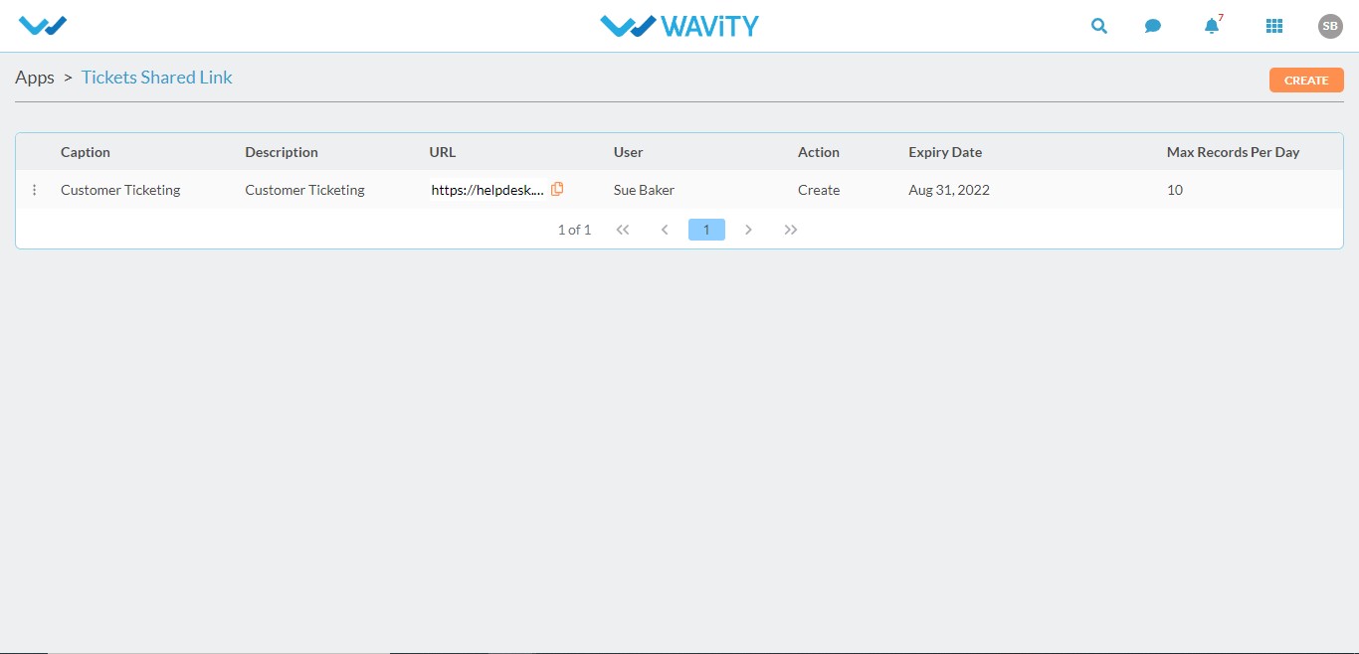Jump to last page arrow
Image resolution: width=1359 pixels, height=654 pixels.
coord(791,230)
